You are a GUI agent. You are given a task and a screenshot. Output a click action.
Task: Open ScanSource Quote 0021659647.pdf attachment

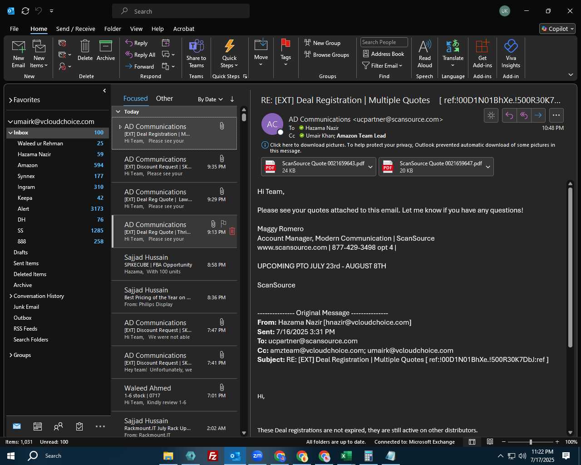tap(431, 167)
